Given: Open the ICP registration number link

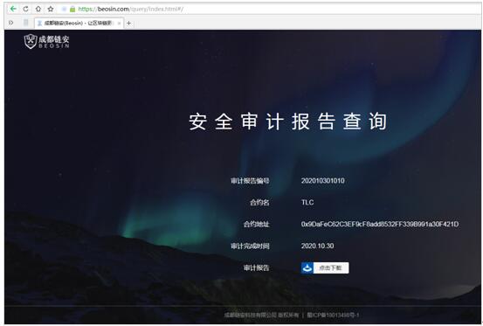Looking at the screenshot, I should [333, 315].
